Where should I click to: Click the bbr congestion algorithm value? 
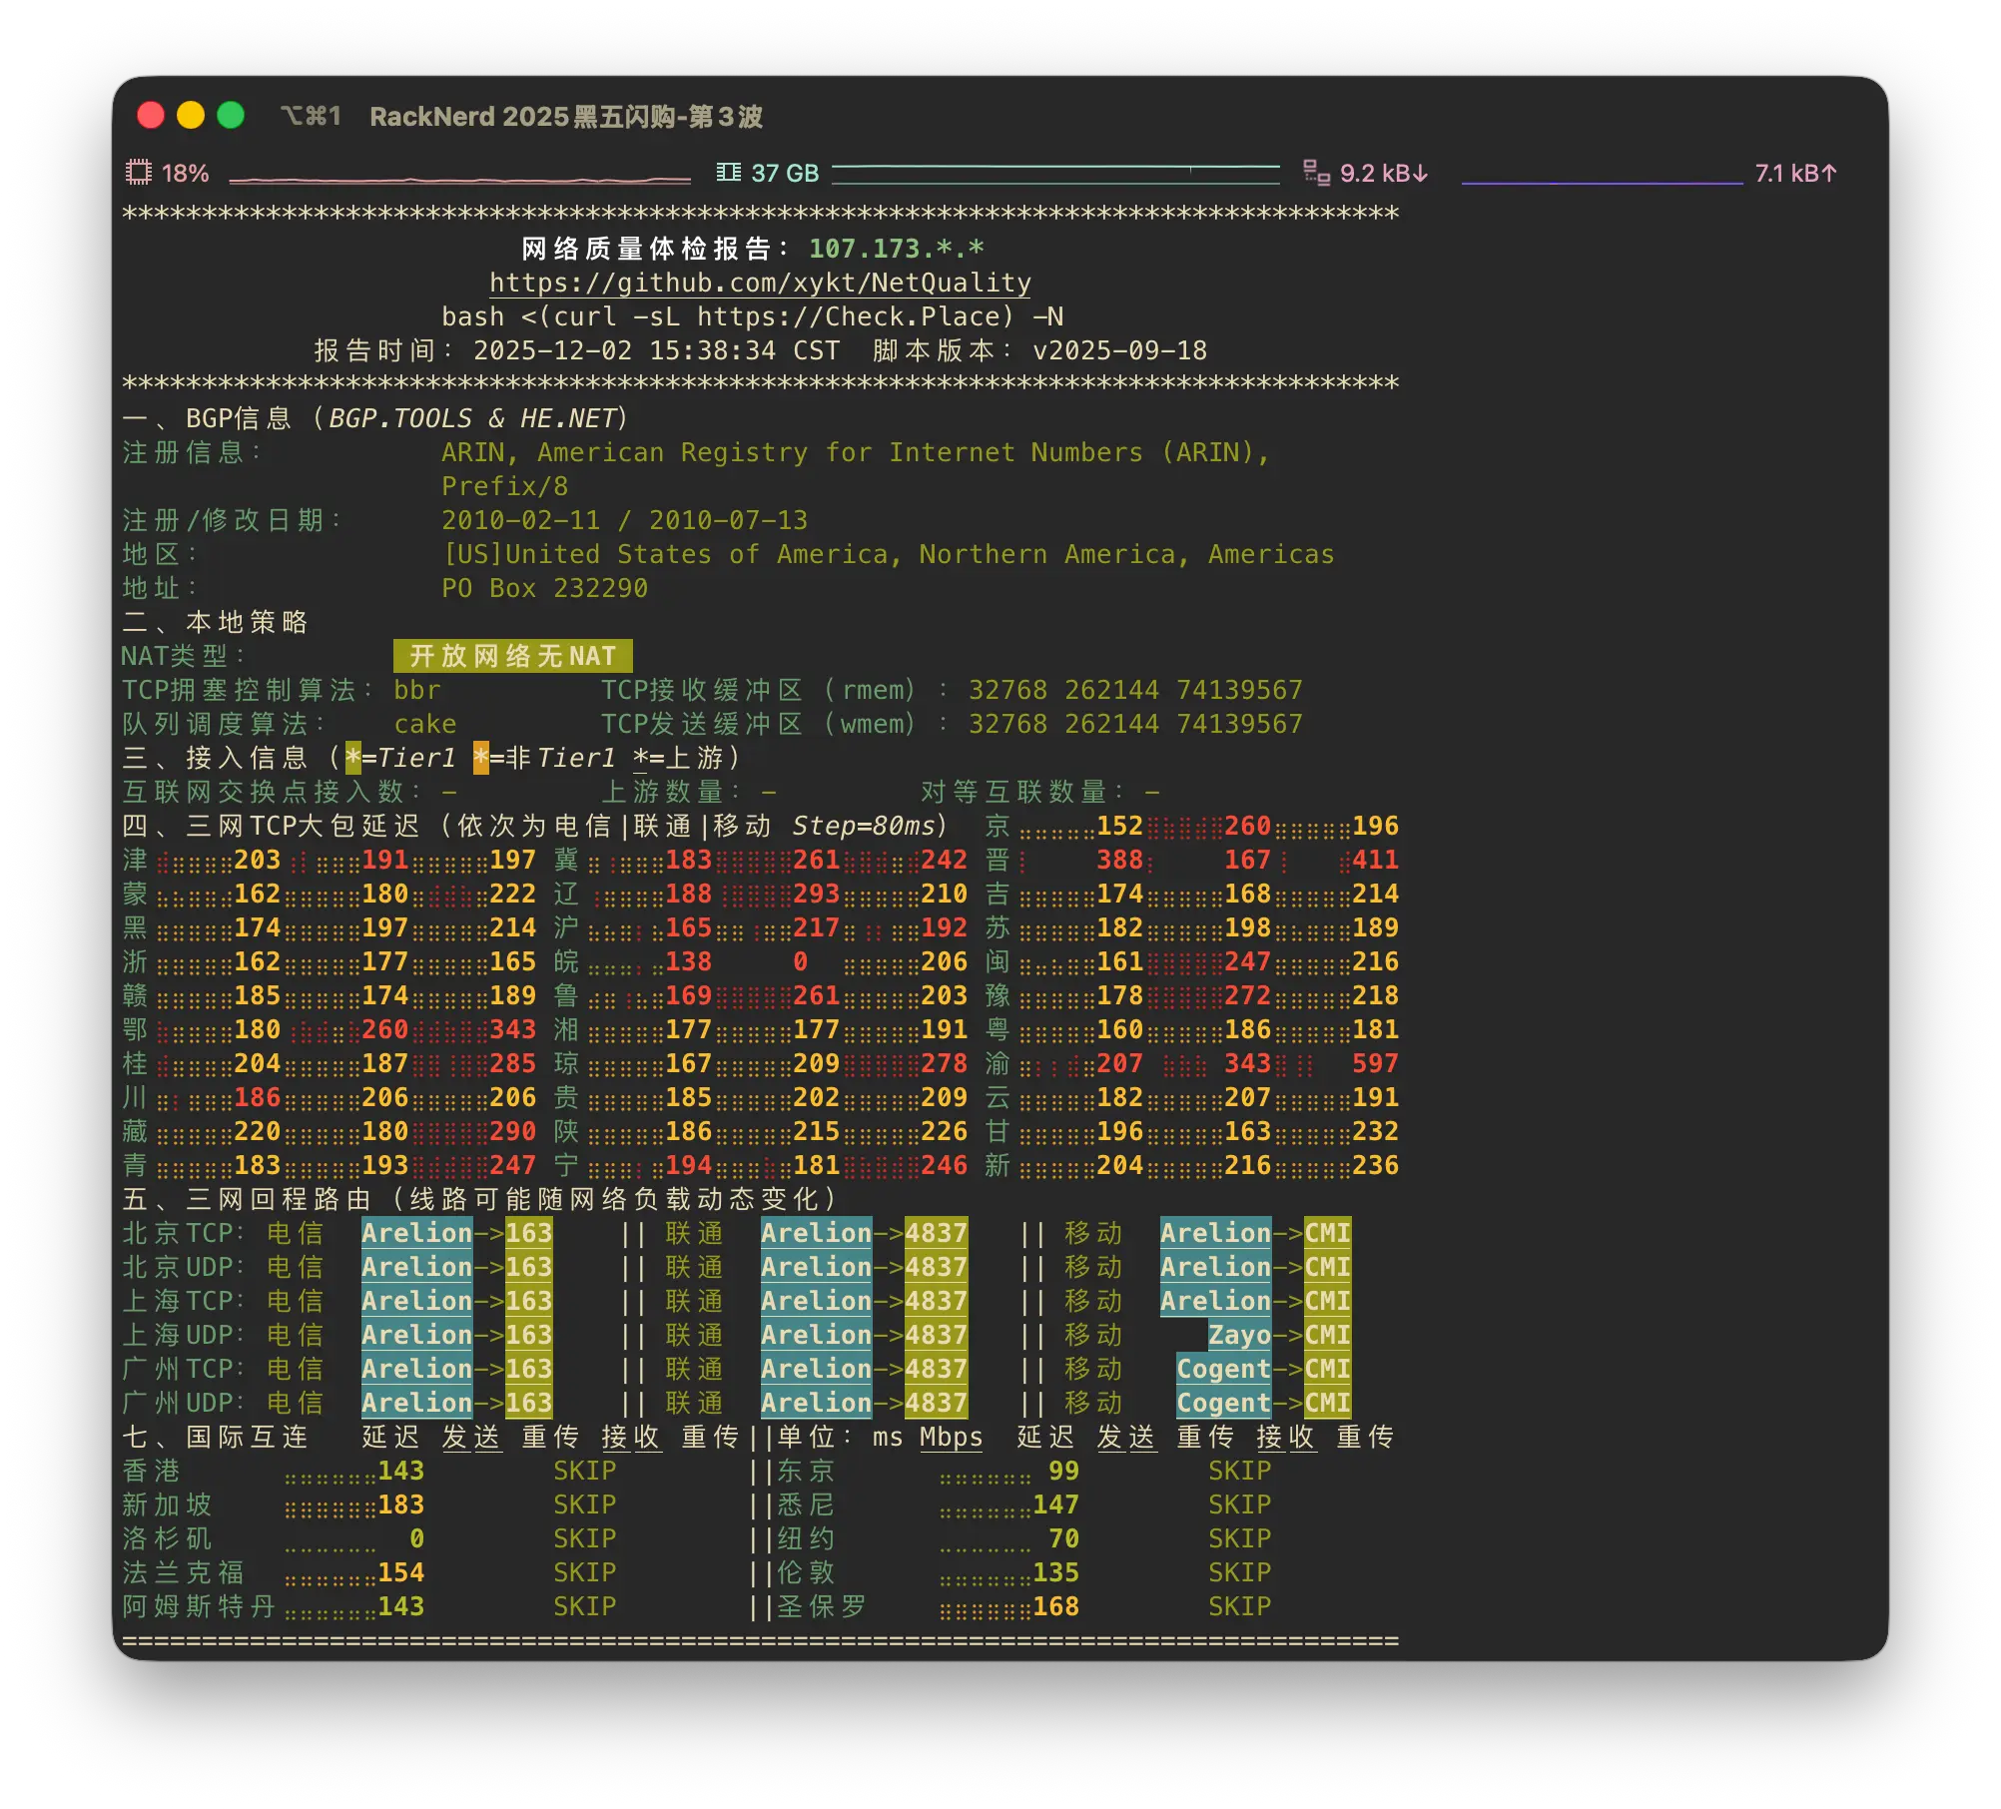point(416,690)
